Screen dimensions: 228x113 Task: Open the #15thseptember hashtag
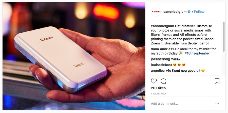197,53
